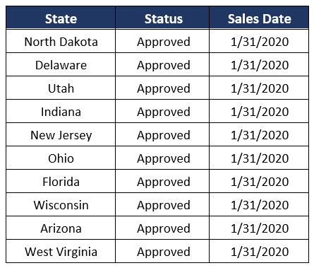
Task: Select the Arizona state cell
Action: tap(61, 228)
